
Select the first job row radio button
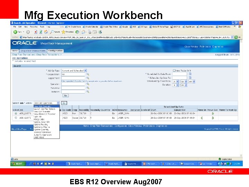(x=16, y=114)
